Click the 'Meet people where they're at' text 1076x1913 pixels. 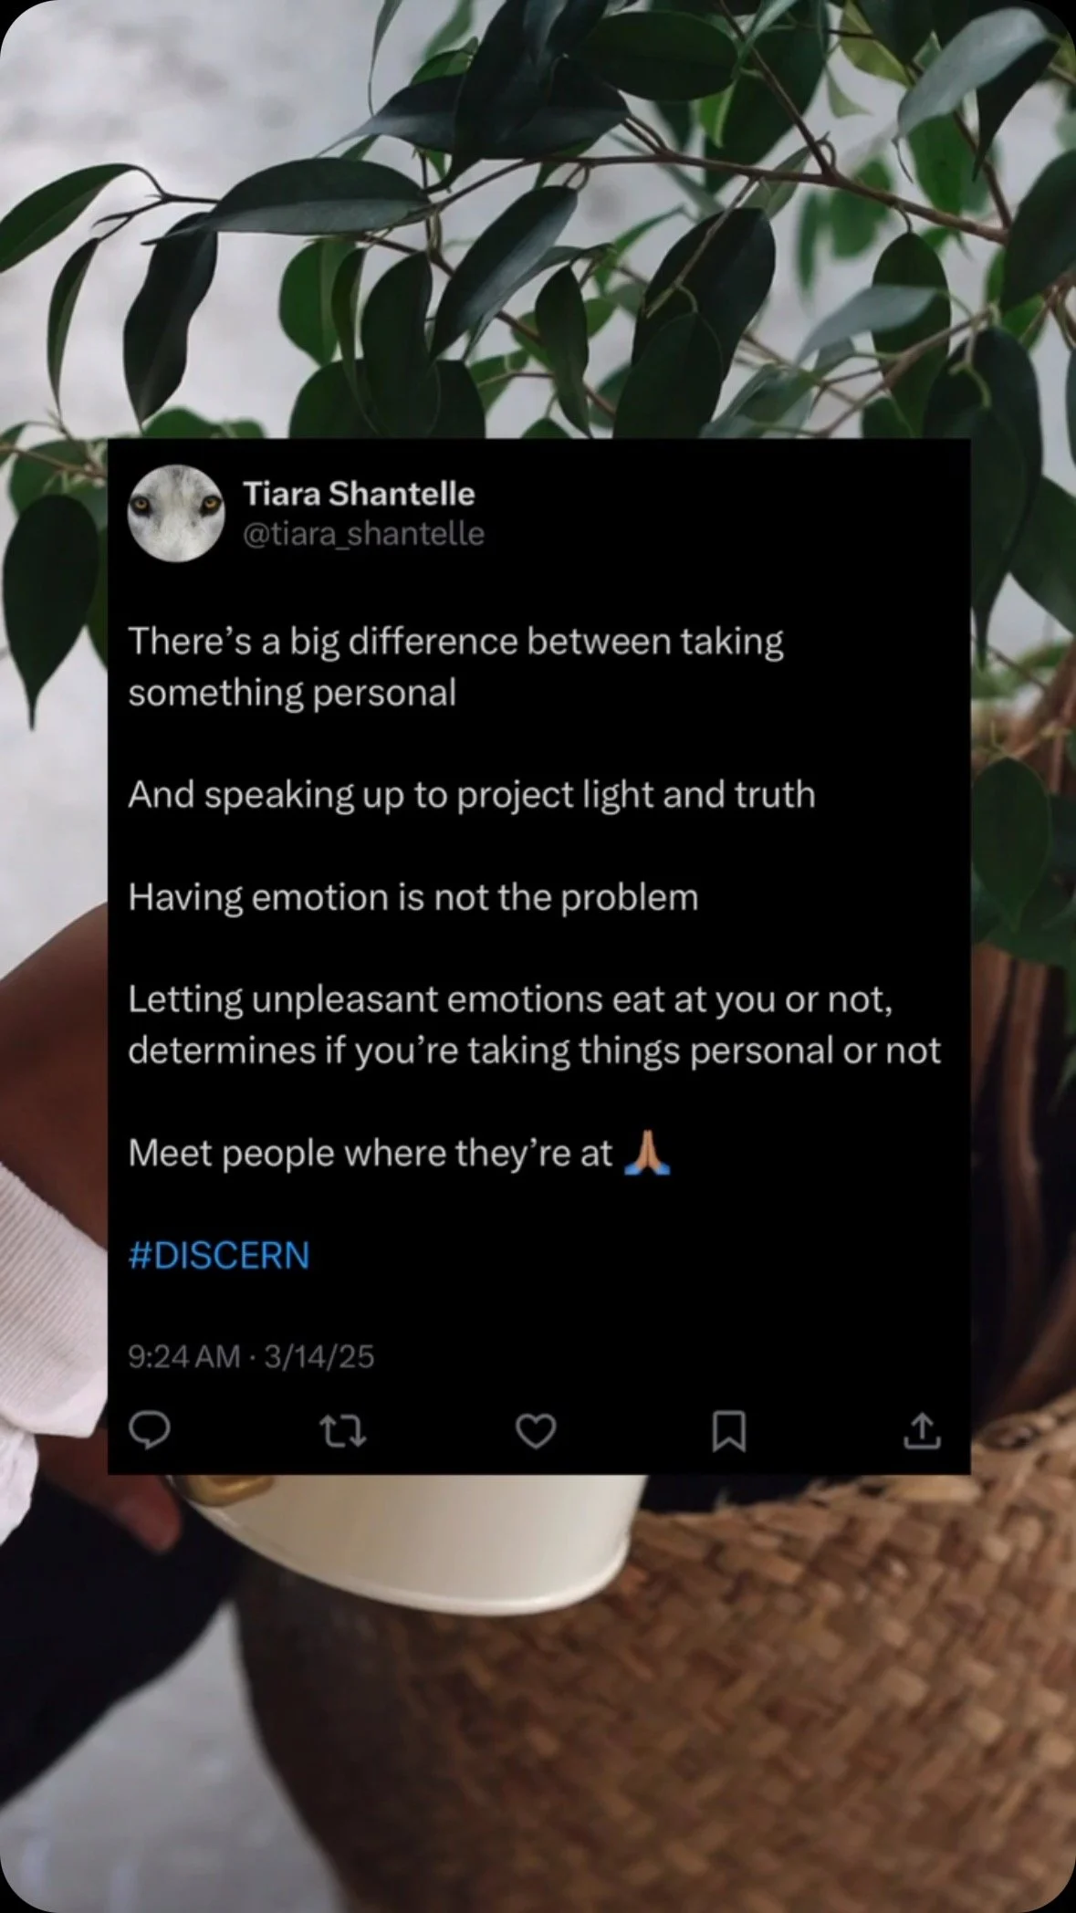[371, 1154]
